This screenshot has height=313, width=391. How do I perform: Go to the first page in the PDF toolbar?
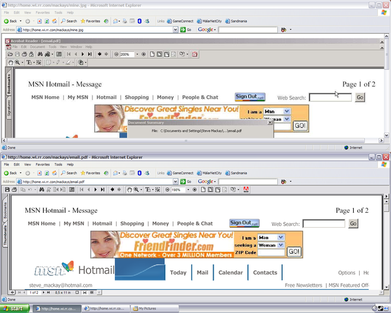82,190
